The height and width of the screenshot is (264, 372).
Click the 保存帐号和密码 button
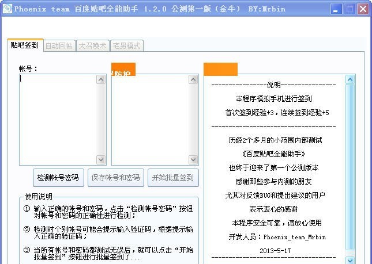point(116,178)
